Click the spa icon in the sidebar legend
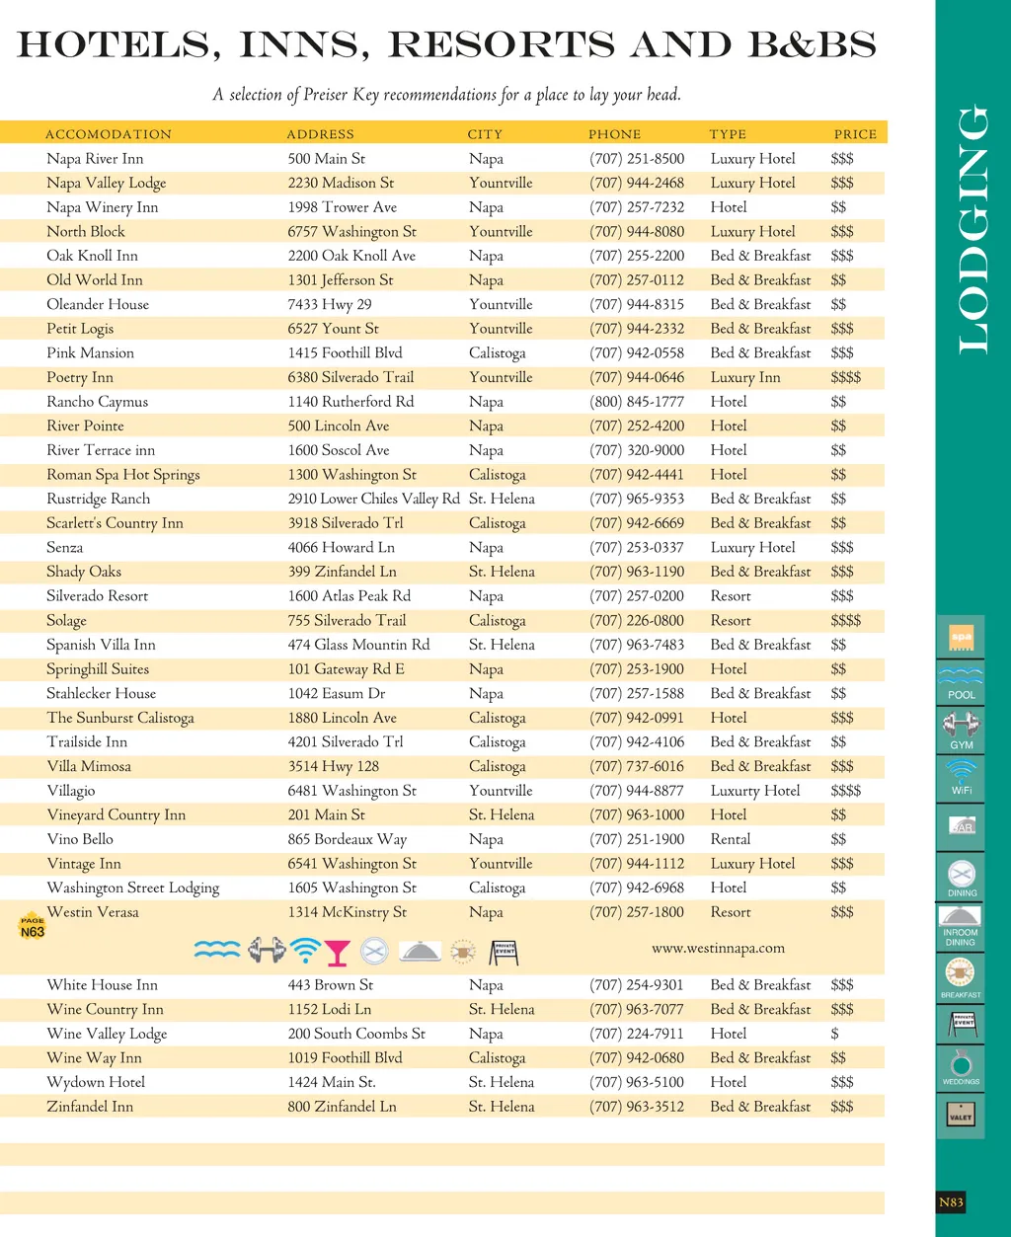 [x=961, y=639]
